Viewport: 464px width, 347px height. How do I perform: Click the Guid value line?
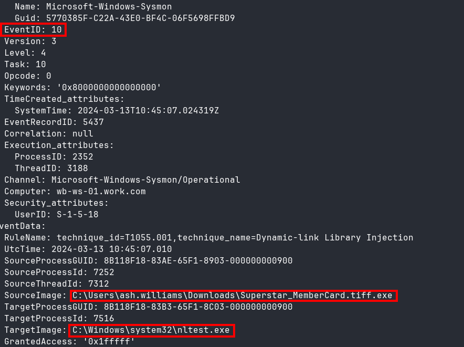[124, 18]
